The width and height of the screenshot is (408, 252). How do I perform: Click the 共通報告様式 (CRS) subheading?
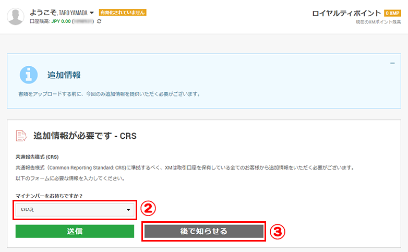37,157
